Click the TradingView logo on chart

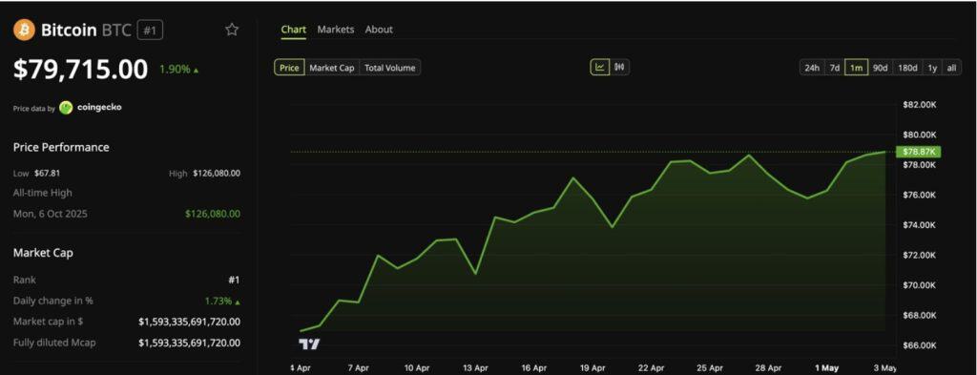coord(309,344)
